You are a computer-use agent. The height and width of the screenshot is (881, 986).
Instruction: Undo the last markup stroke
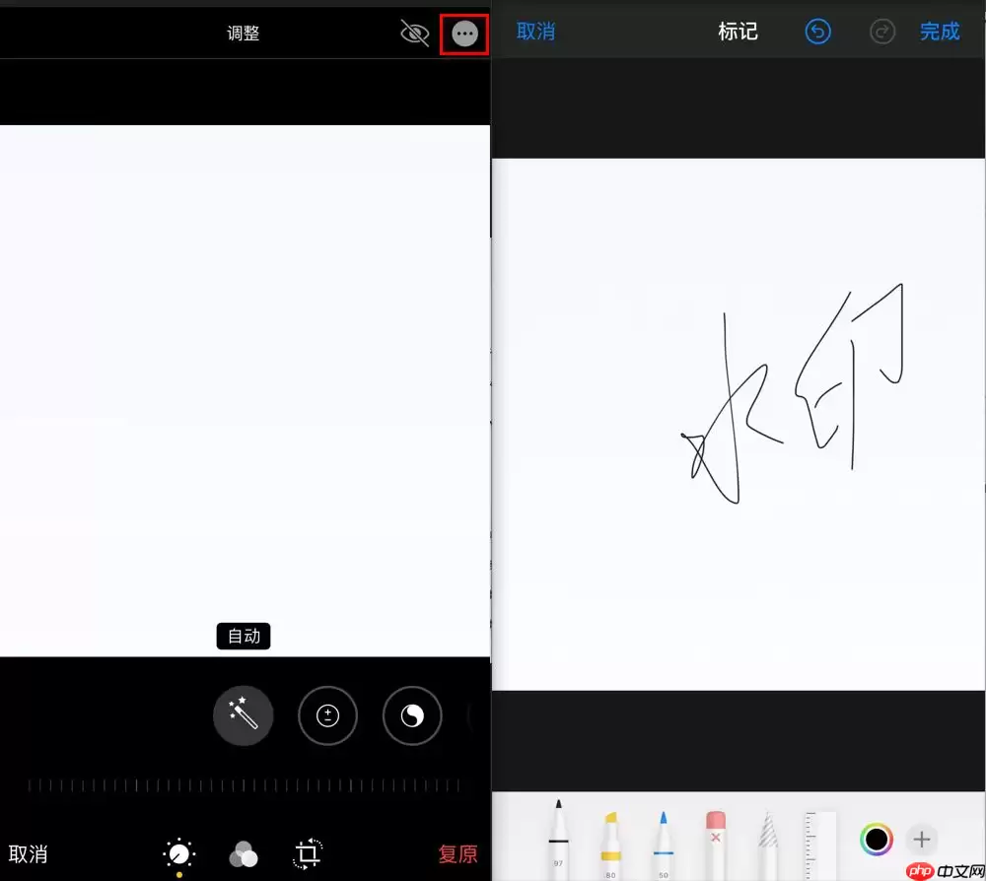tap(817, 32)
